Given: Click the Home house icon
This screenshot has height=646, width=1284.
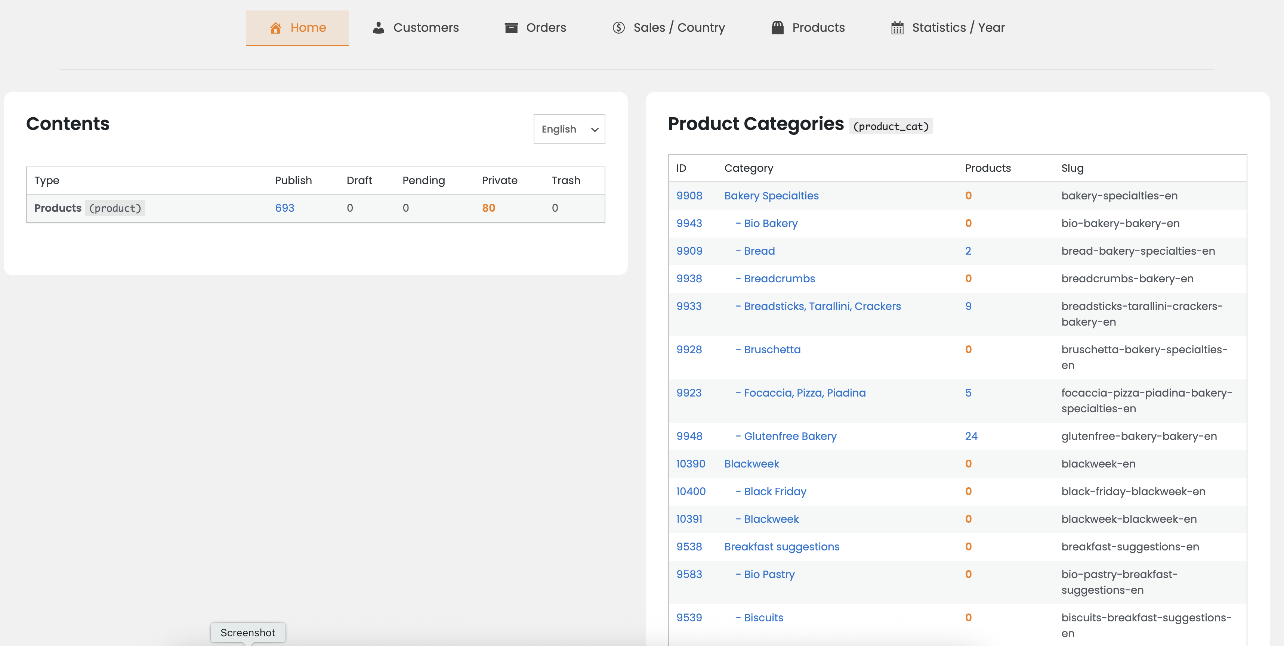Looking at the screenshot, I should [x=276, y=28].
